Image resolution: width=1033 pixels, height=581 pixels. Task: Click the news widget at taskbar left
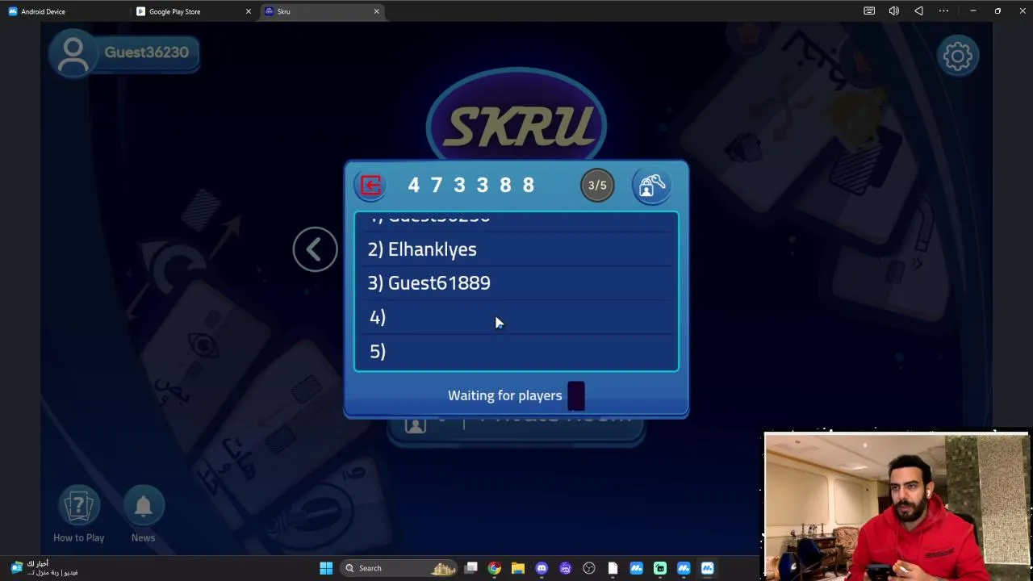coord(44,568)
